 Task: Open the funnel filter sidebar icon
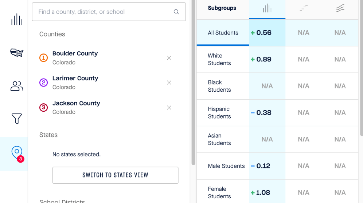tap(17, 119)
